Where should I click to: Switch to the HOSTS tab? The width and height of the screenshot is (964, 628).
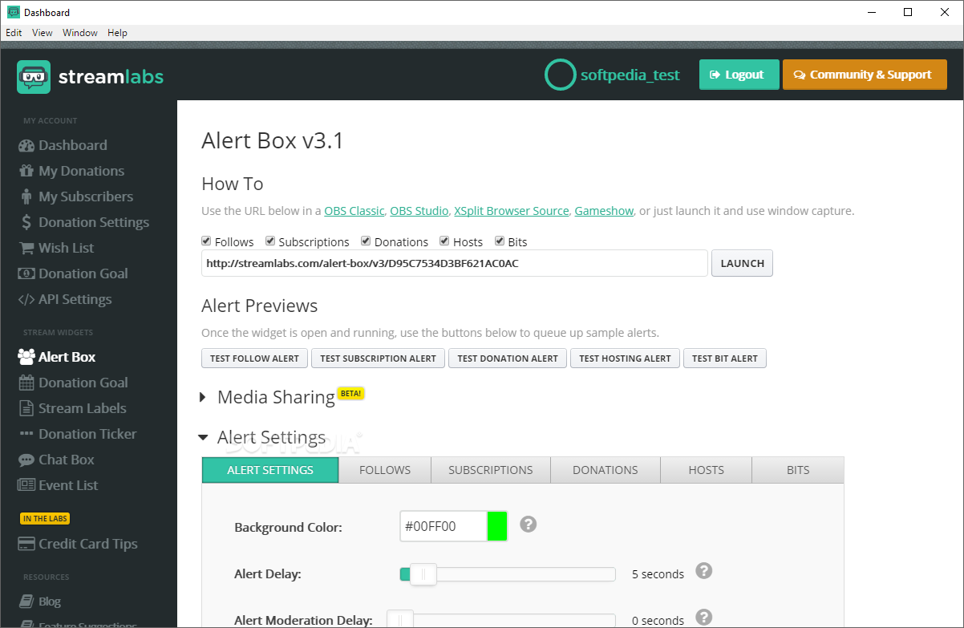[706, 470]
